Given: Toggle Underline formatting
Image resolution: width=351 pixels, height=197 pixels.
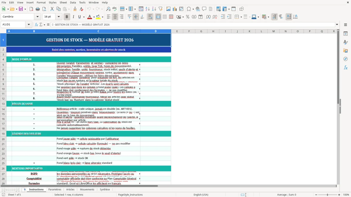Looking at the screenshot, I should pyautogui.click(x=79, y=17).
